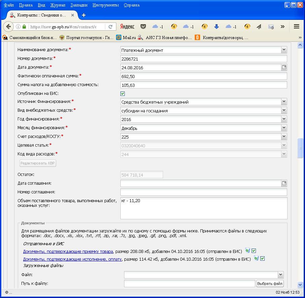The width and height of the screenshot is (305, 298).
Task: Click Выбрать файл button
Action: (x=270, y=284)
